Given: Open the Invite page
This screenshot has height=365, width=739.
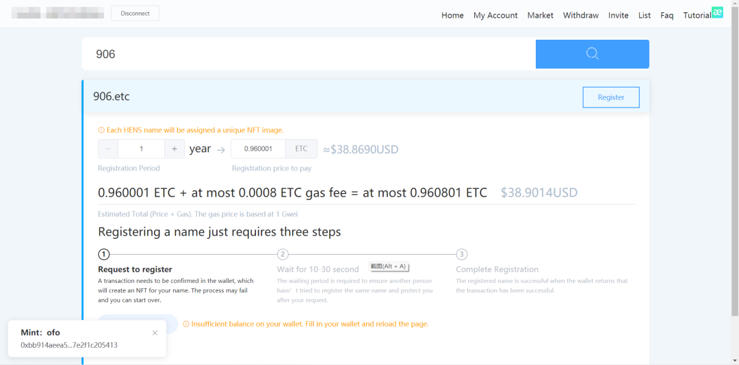Looking at the screenshot, I should point(618,15).
